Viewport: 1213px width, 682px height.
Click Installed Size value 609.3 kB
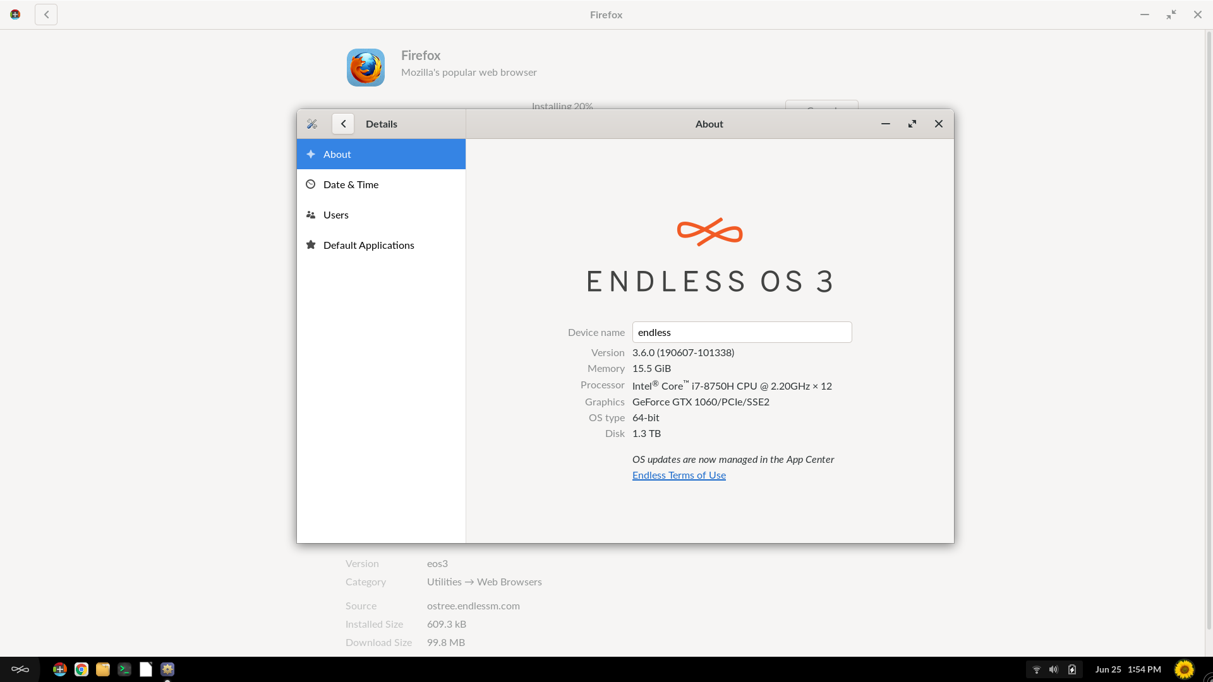click(446, 624)
